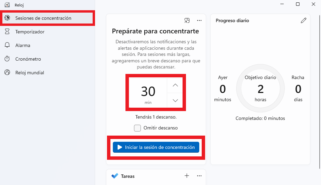Maximize the Reloj window
321x185 pixels.
[298, 4]
